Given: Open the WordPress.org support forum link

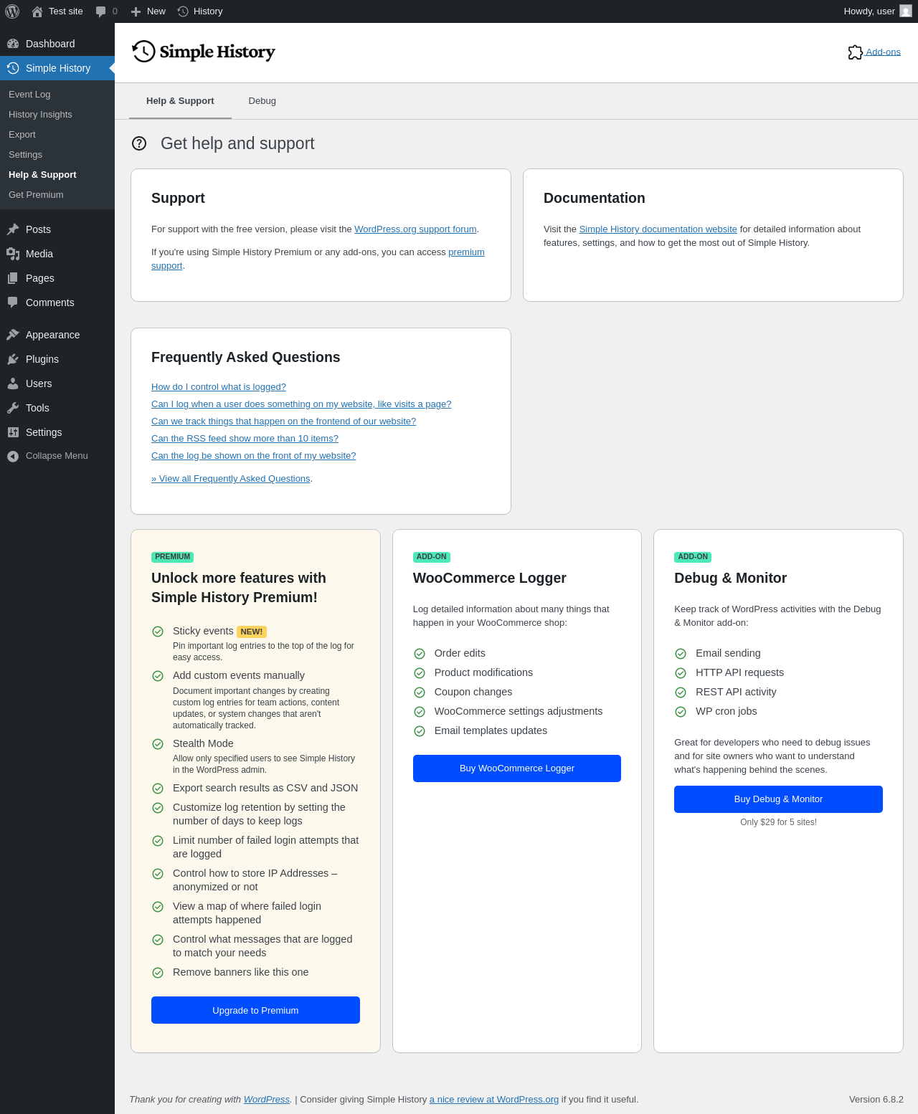Looking at the screenshot, I should (415, 229).
